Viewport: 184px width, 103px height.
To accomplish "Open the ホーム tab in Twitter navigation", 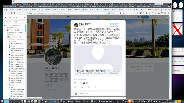I will (x=51, y=17).
